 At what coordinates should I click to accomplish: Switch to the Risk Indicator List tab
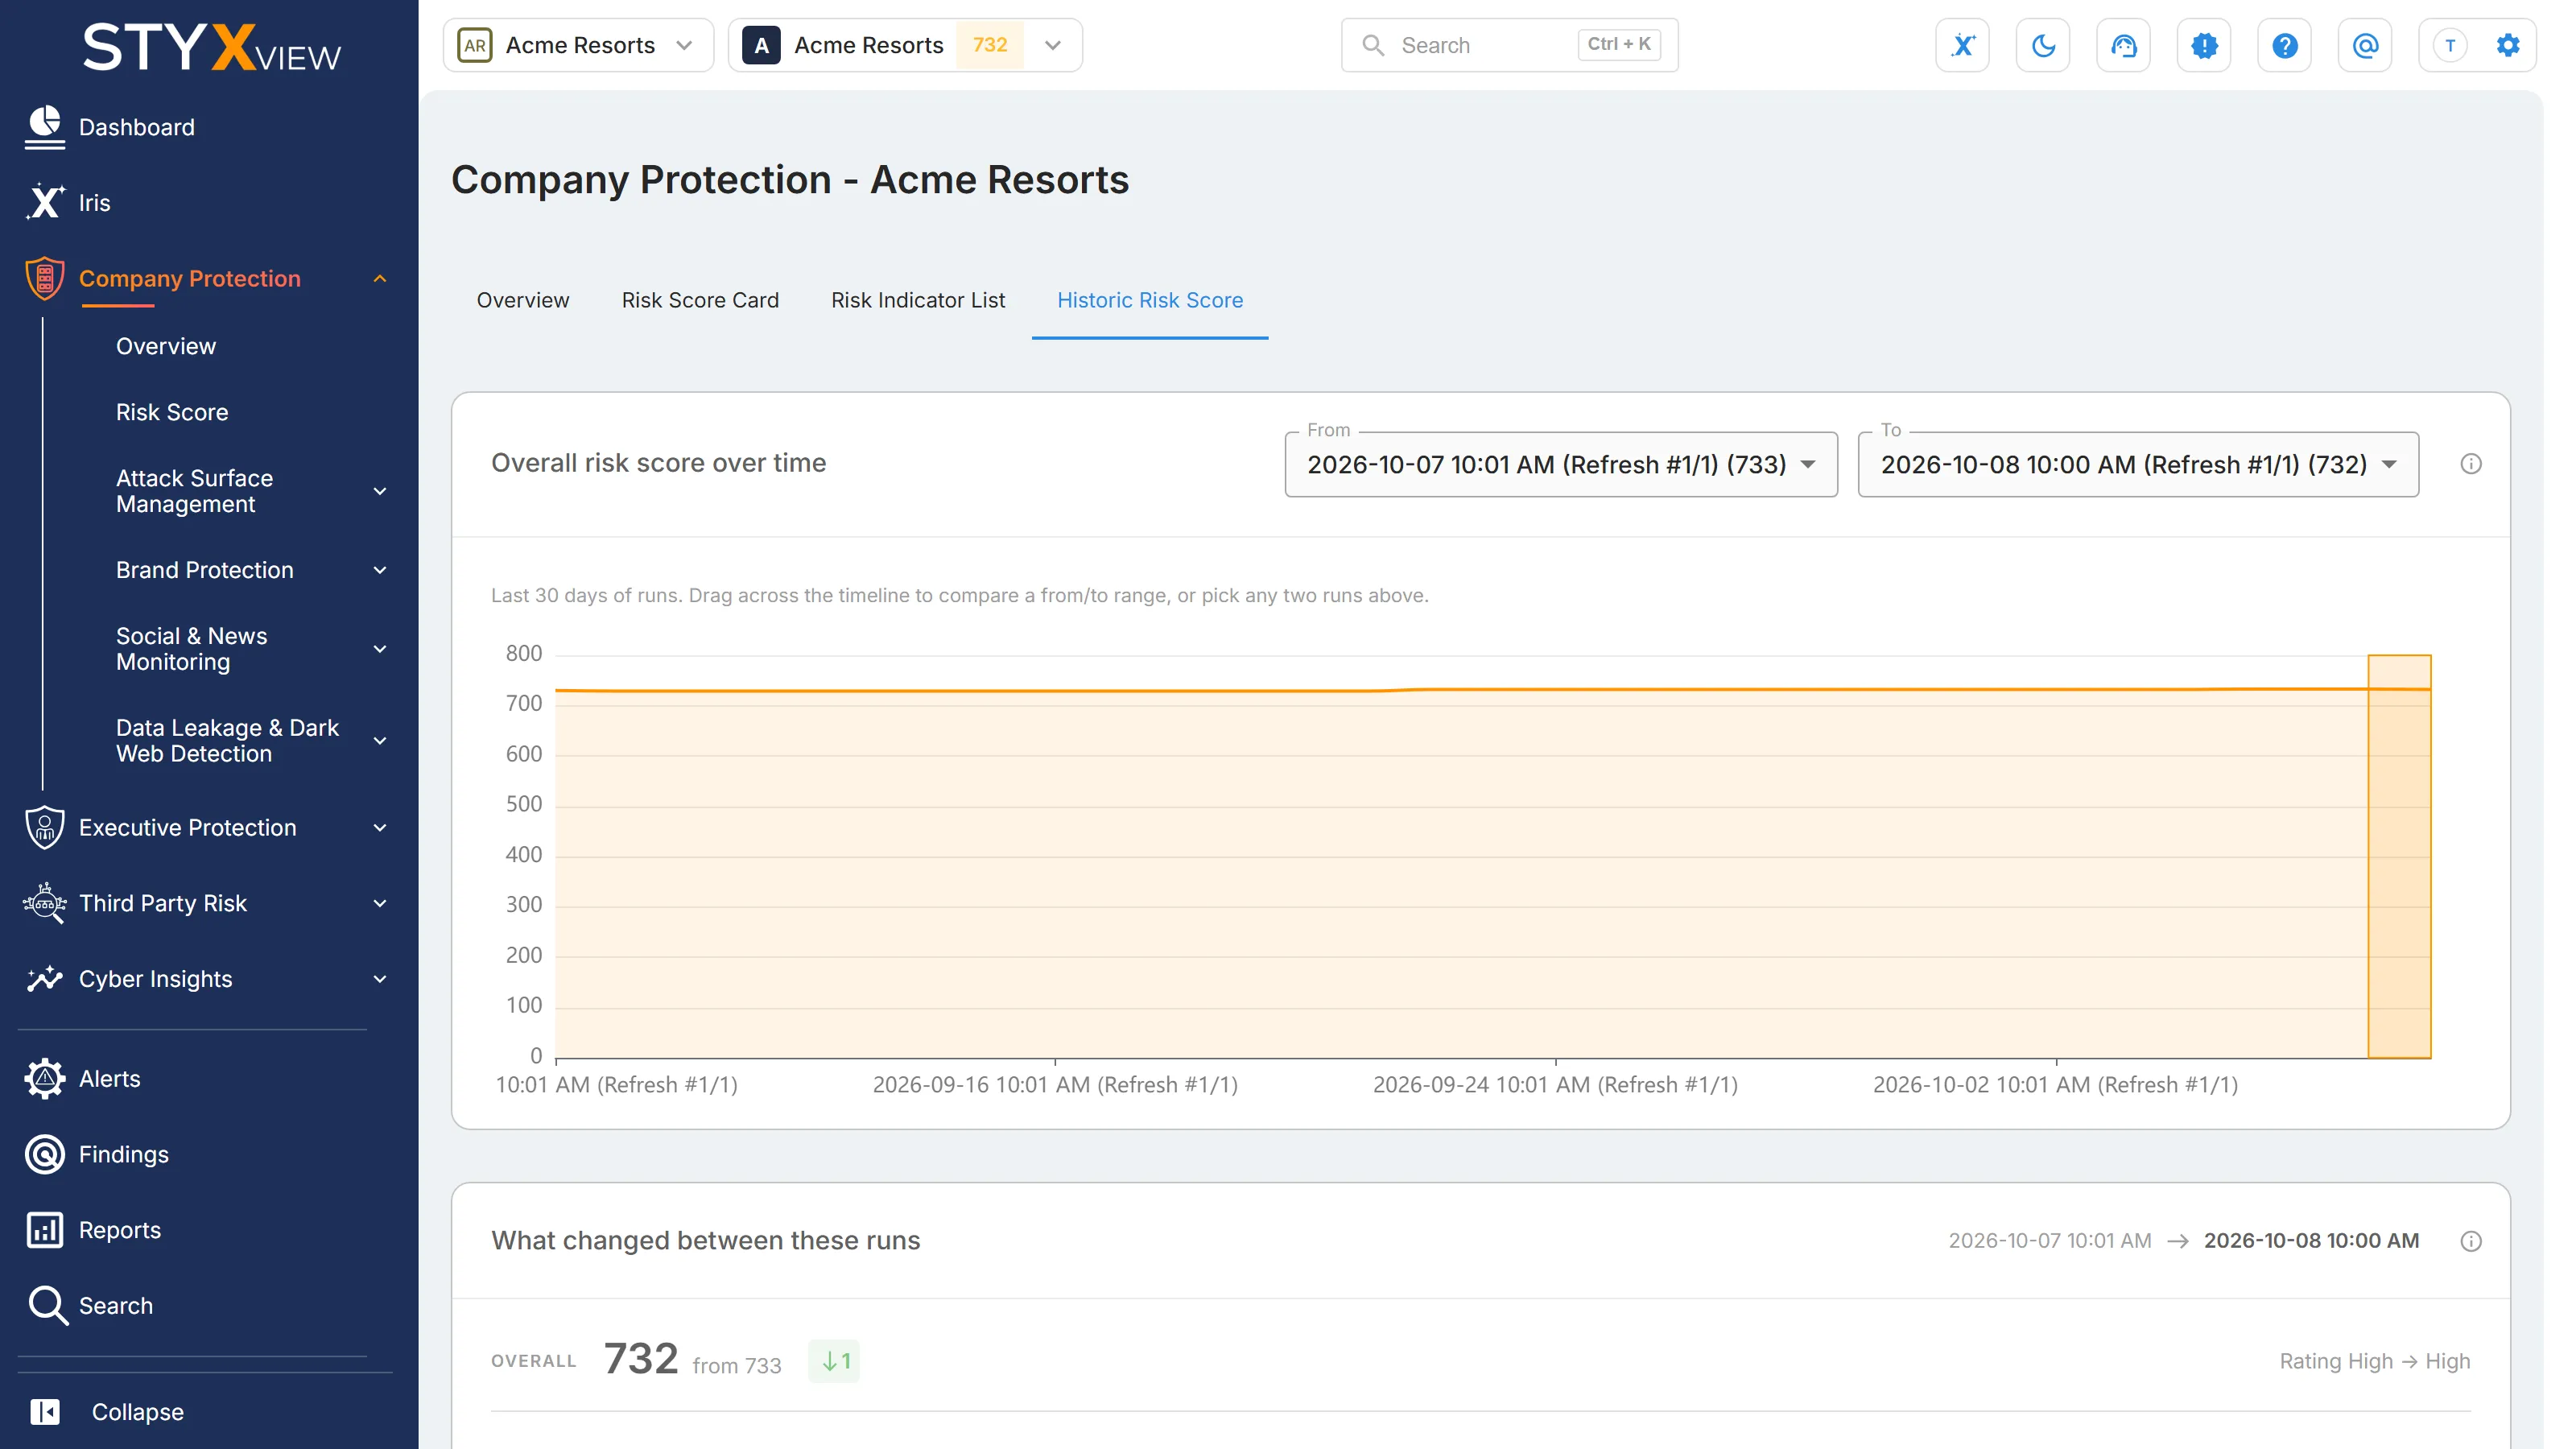click(918, 300)
